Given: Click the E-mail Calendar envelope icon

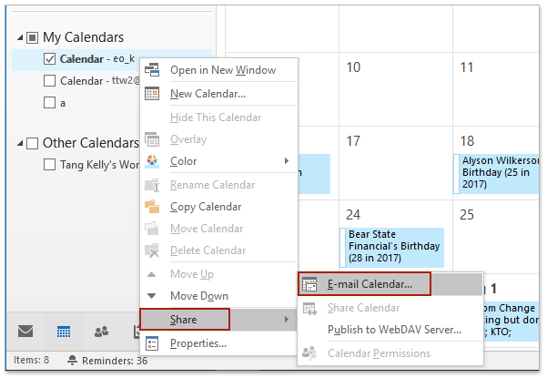Looking at the screenshot, I should pos(309,284).
